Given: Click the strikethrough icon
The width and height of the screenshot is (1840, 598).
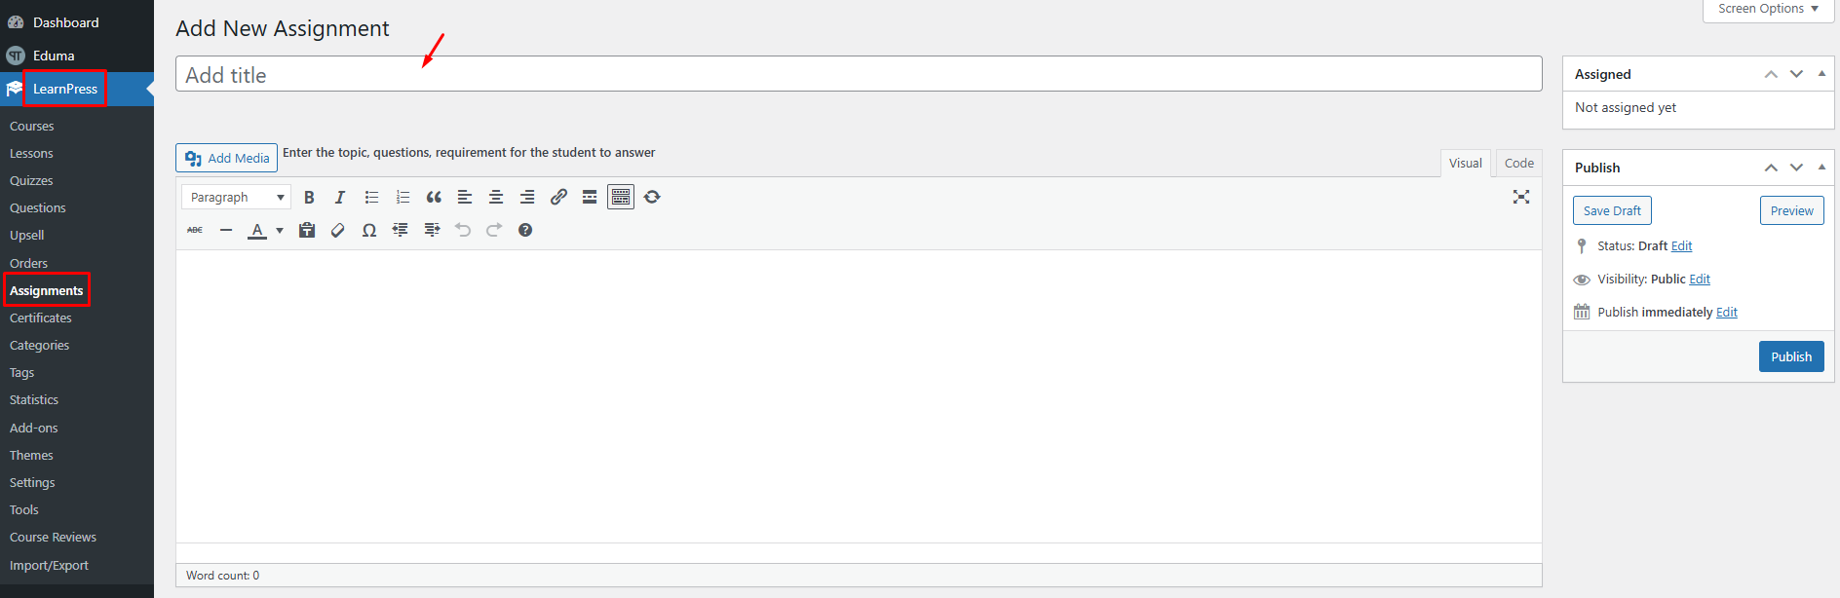Looking at the screenshot, I should click(x=195, y=230).
